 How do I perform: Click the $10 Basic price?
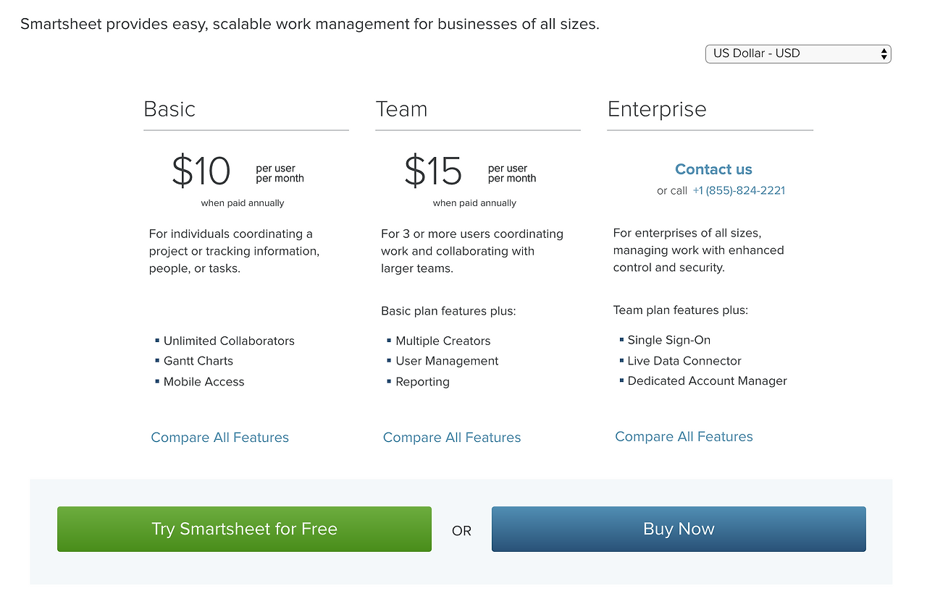[x=201, y=171]
